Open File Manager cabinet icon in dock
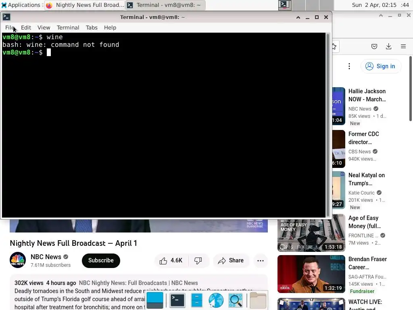413x310 pixels. [196, 300]
